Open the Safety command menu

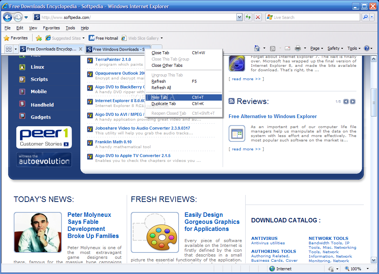tap(335, 49)
